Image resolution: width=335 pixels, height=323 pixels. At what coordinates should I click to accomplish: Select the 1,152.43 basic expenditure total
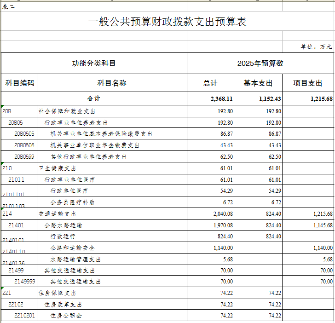tap(258, 98)
